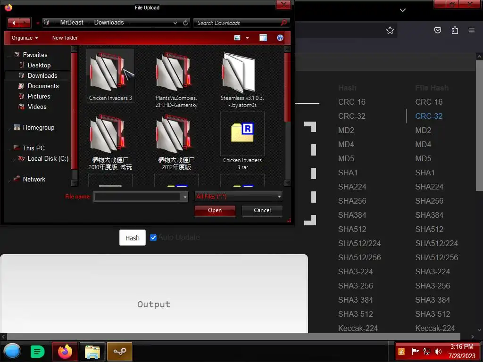Viewport: 483px width, 362px height.
Task: Open the Pocket save icon in Firefox
Action: coord(437,30)
